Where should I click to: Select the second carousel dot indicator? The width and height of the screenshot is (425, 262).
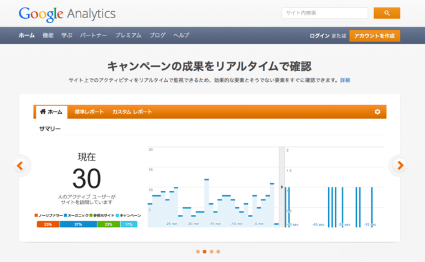pyautogui.click(x=204, y=252)
